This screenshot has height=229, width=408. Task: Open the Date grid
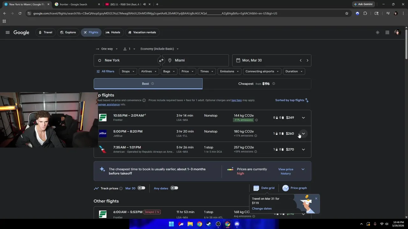tap(264, 188)
